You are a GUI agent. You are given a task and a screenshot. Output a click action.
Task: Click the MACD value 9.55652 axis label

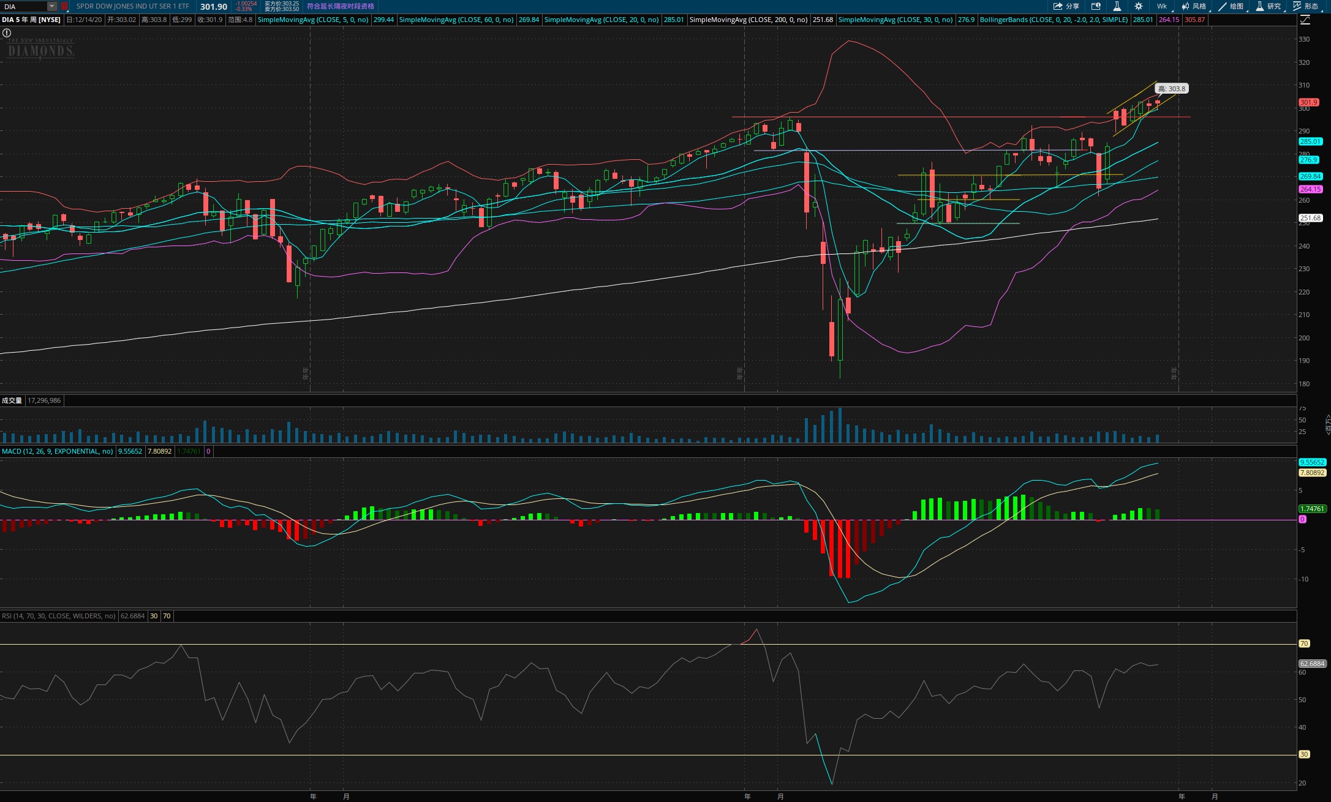pos(1312,462)
